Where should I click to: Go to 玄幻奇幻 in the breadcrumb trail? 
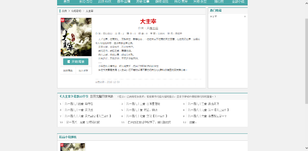(x=76, y=11)
